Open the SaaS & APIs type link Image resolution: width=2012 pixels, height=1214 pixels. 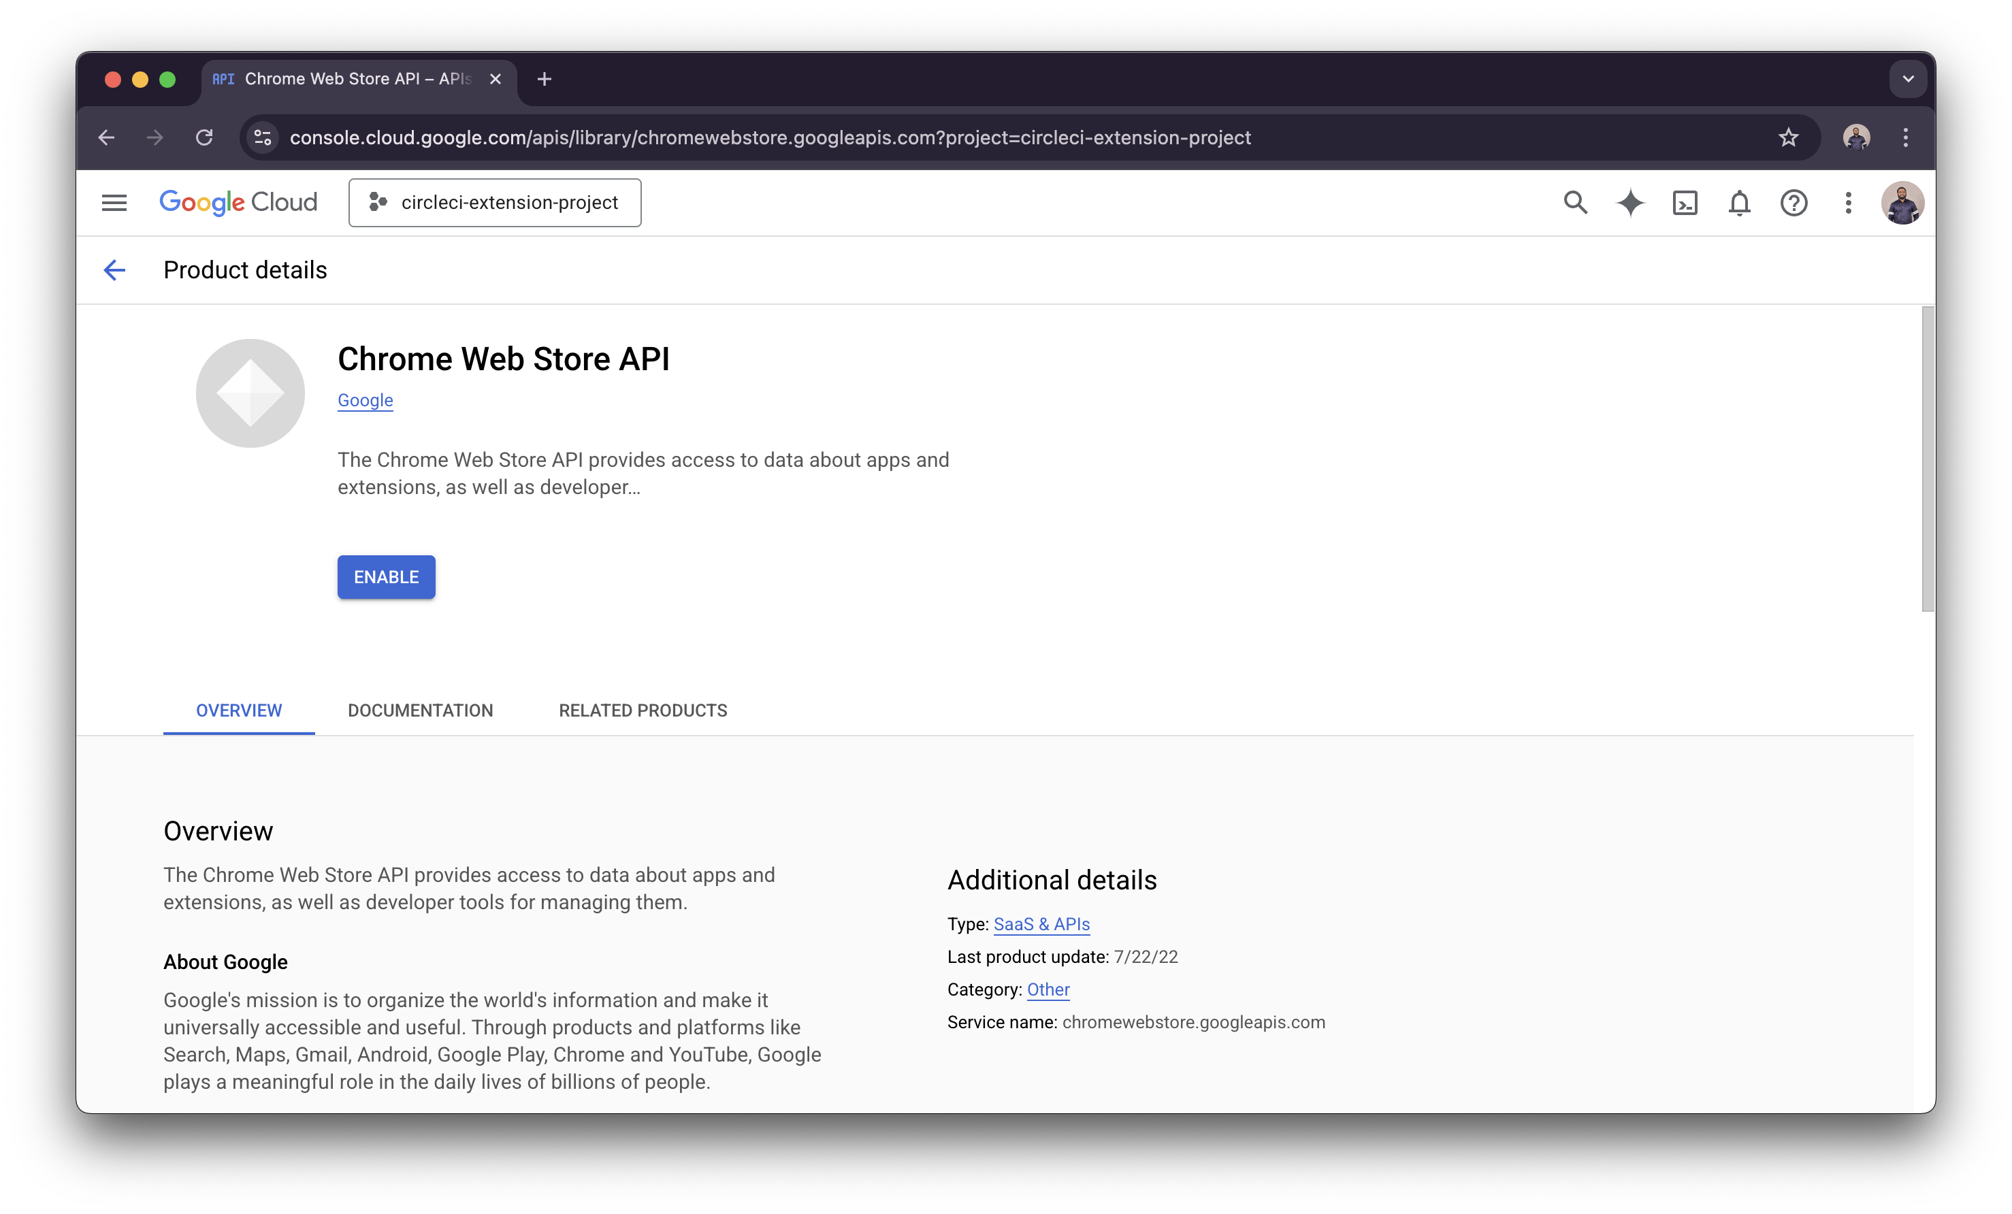(x=1041, y=924)
